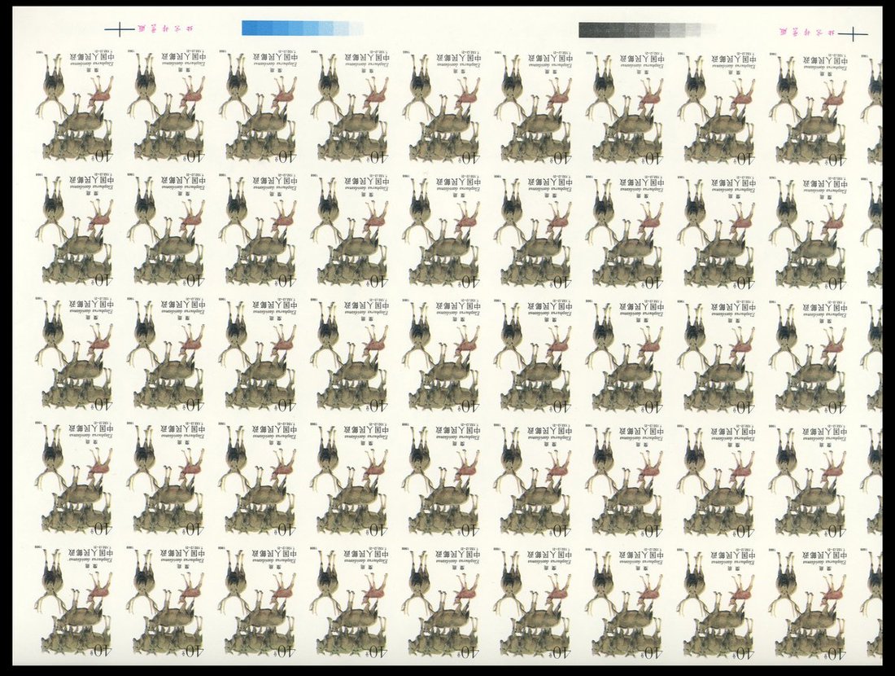The image size is (895, 676).
Task: Select the stamp in the bottom-left corner
Action: click(73, 602)
